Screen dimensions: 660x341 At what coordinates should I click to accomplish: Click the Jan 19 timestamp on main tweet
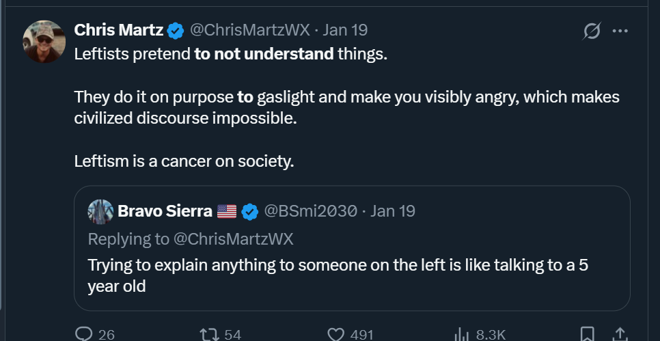tap(345, 30)
